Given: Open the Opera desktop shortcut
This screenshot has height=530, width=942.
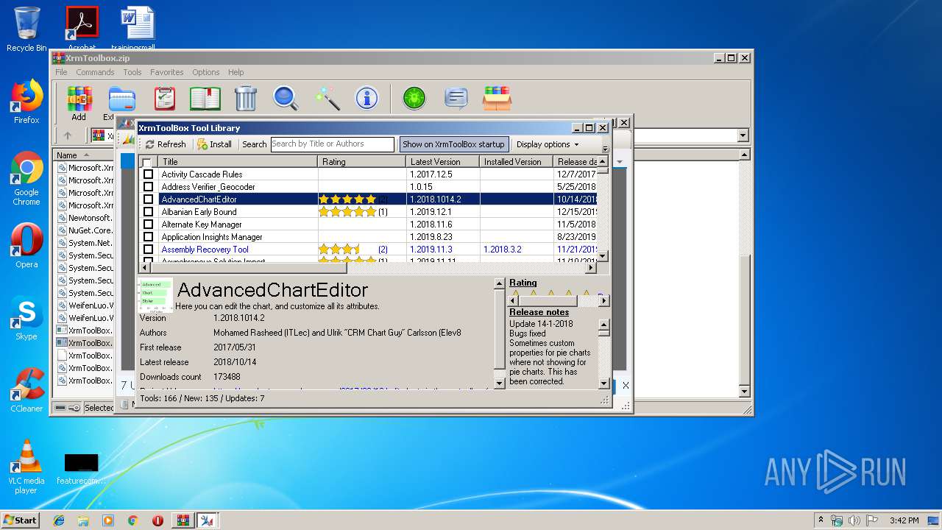Looking at the screenshot, I should 26,246.
